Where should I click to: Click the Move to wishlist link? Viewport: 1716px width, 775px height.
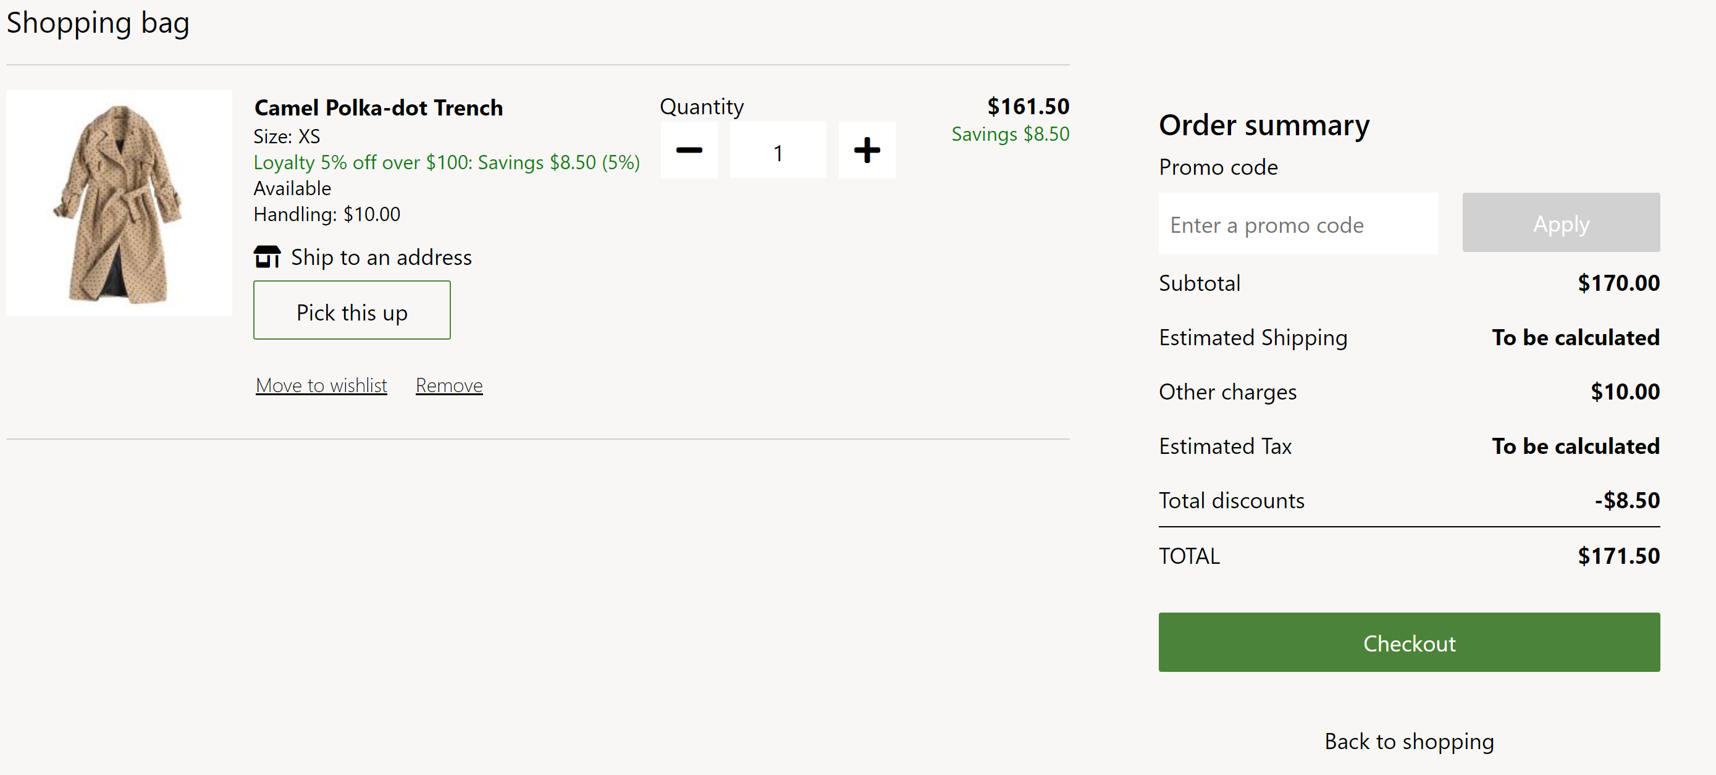[x=321, y=384]
